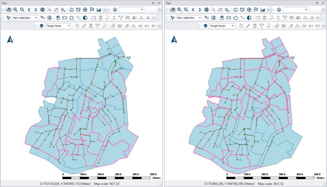Open the attribute list icon in left map
The image size is (327, 187).
coord(49,18)
